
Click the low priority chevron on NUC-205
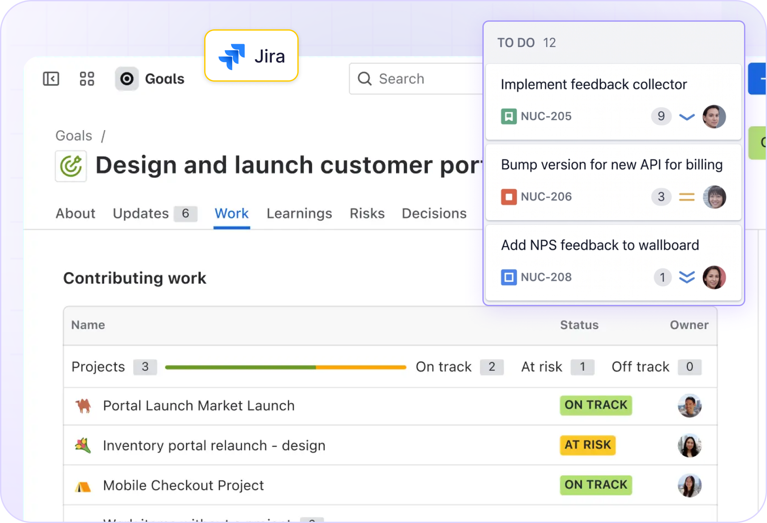click(x=687, y=117)
